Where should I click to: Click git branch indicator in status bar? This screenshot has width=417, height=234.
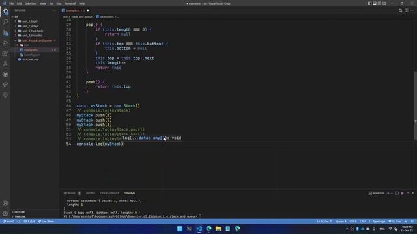coord(8,221)
